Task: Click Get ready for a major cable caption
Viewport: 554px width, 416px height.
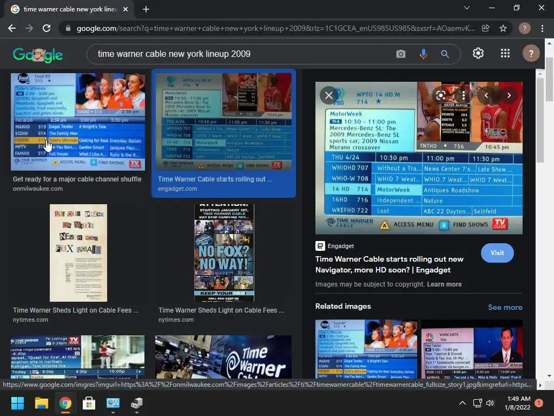Action: tap(77, 179)
